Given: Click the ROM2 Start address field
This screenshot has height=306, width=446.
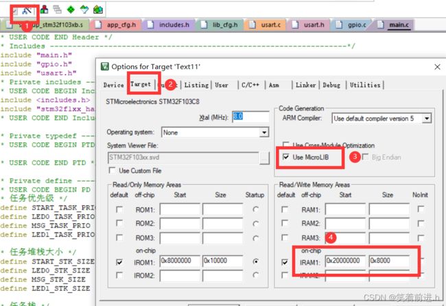Looking at the screenshot, I should 180,224.
